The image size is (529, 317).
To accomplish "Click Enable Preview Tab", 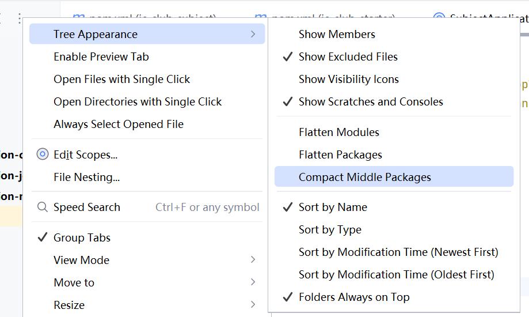I will (101, 56).
